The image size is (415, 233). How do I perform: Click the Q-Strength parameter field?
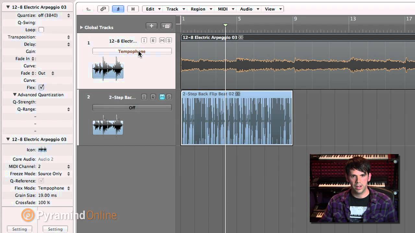pos(37,102)
